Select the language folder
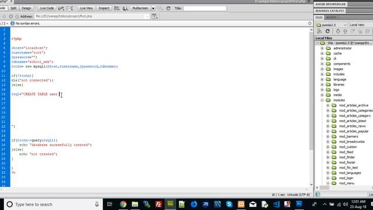The image size is (373, 210). (x=339, y=79)
